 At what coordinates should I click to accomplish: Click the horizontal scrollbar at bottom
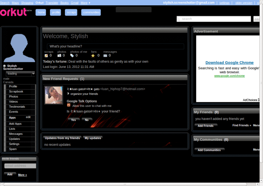click(125, 184)
